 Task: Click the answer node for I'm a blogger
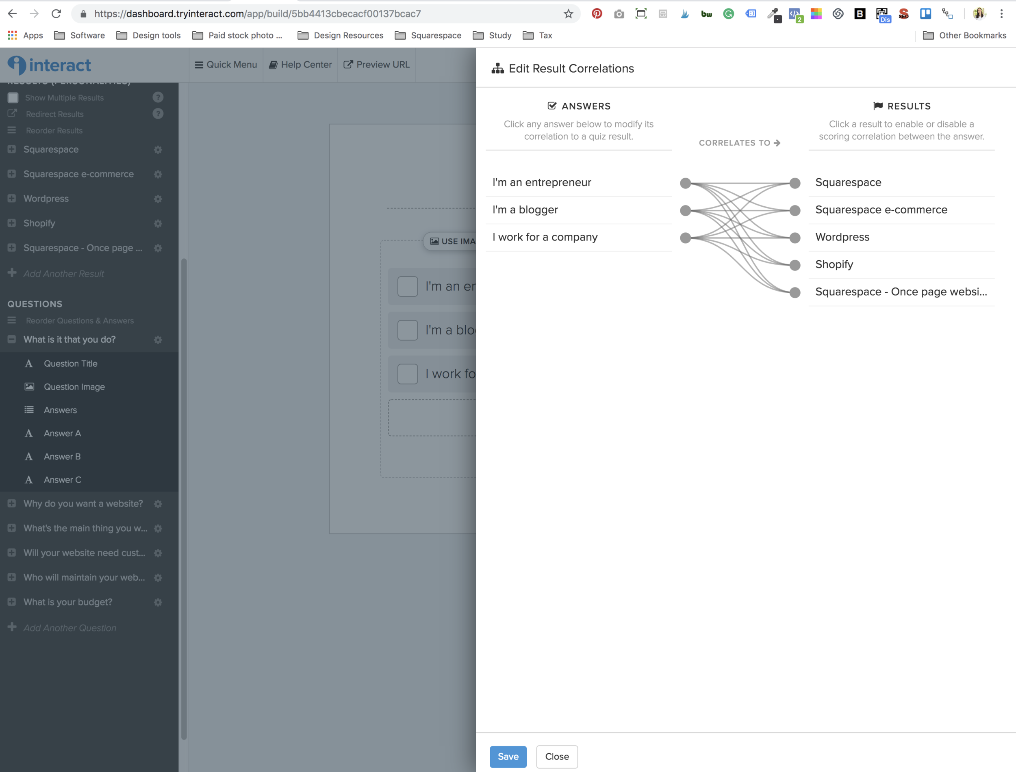point(685,210)
